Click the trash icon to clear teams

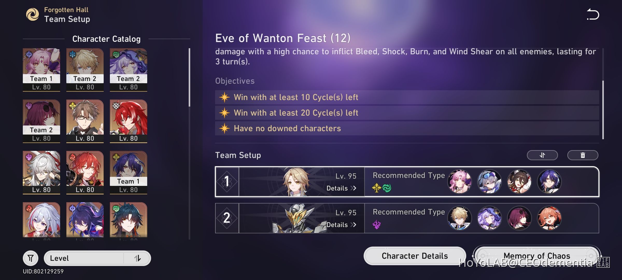(x=583, y=155)
